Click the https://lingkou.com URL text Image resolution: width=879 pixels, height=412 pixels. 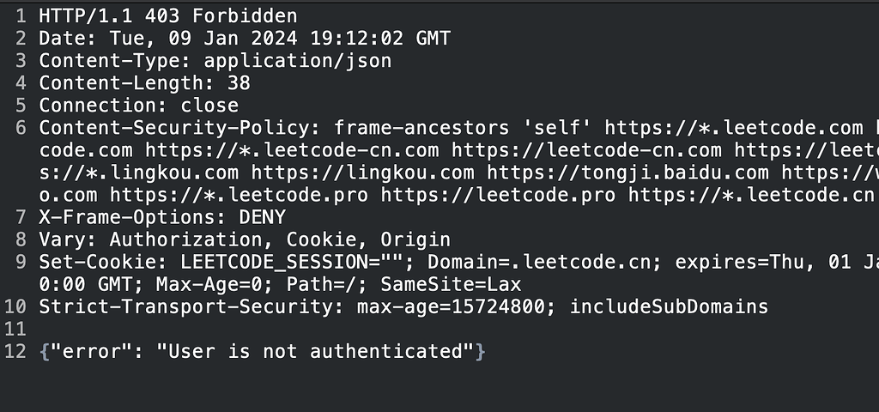362,173
